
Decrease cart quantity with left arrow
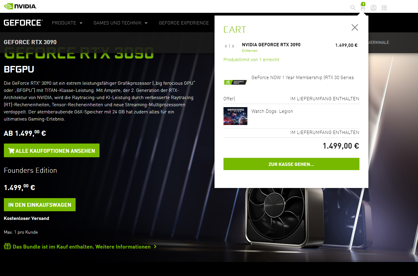click(226, 46)
